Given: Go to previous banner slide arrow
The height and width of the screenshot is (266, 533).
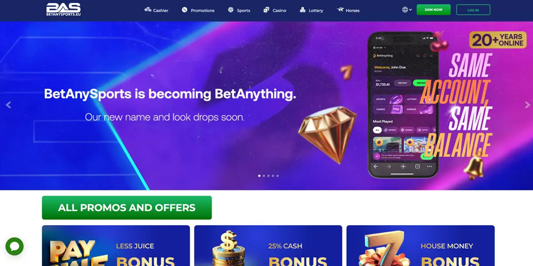Looking at the screenshot, I should tap(8, 105).
